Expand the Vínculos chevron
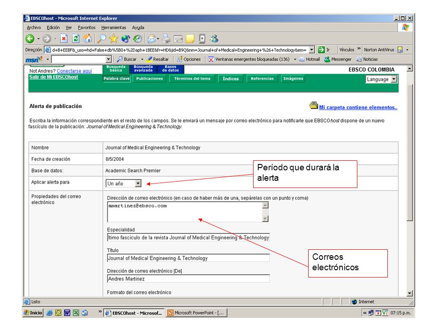 coord(359,49)
